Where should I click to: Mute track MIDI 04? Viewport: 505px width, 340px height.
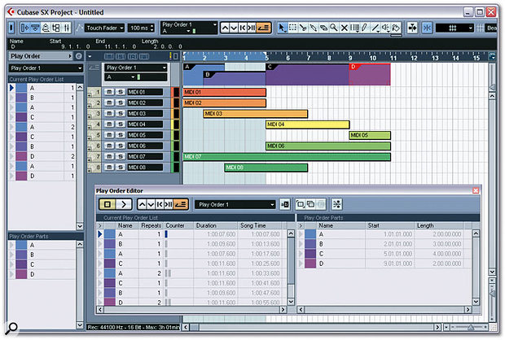coord(109,124)
